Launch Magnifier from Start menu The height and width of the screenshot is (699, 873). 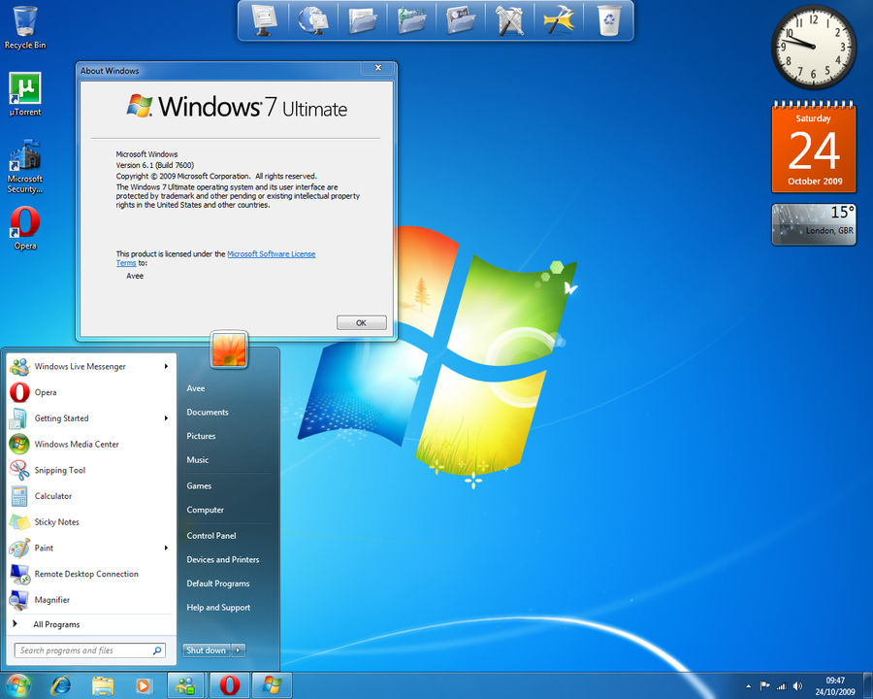(91, 600)
